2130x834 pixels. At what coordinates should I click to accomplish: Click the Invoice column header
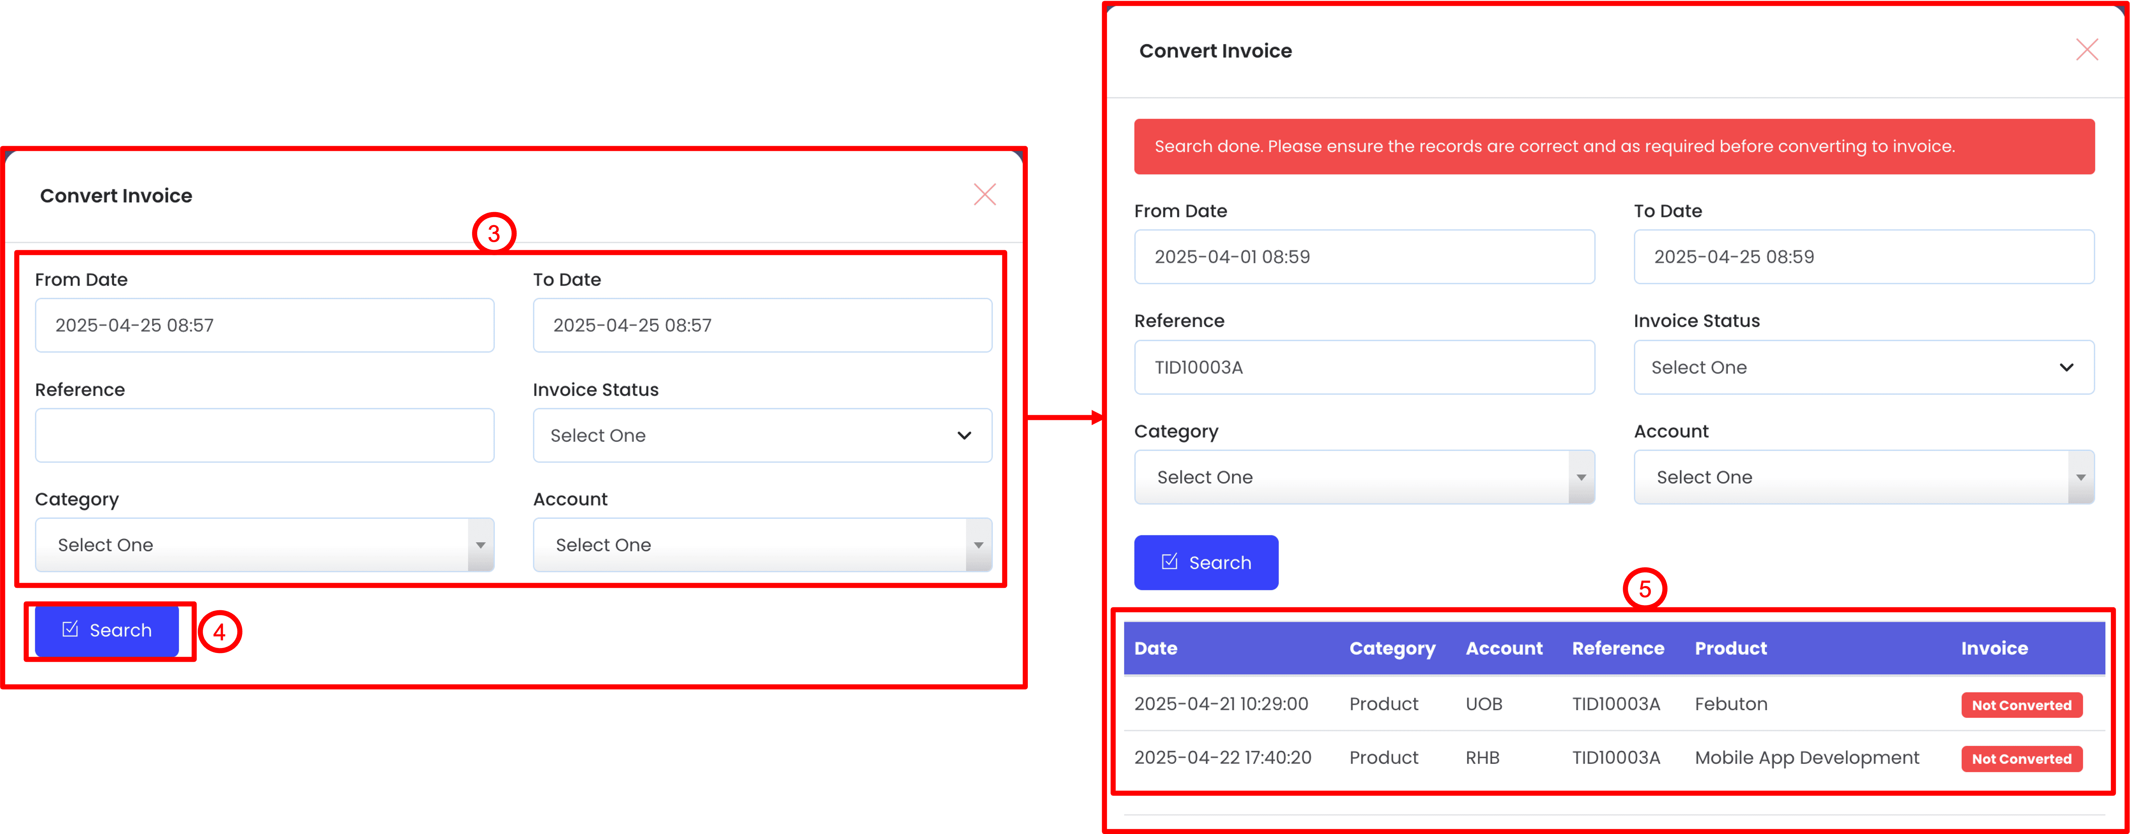point(1994,649)
